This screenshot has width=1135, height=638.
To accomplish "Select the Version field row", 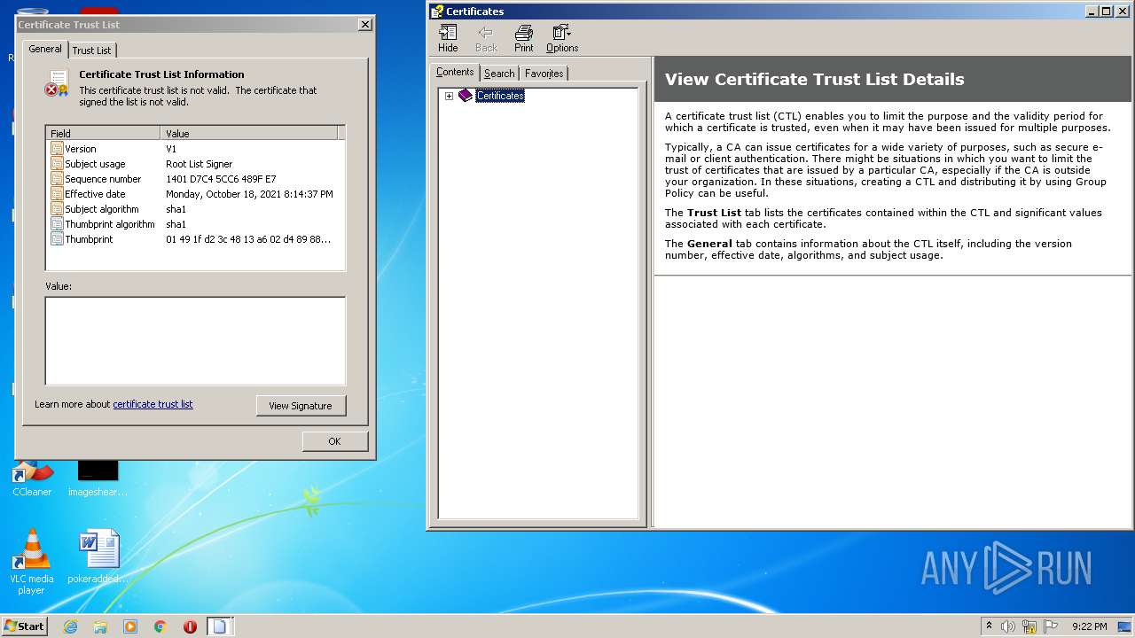I will pos(195,149).
